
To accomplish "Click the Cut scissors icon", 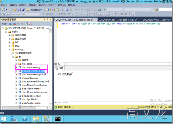I will pos(63,10).
